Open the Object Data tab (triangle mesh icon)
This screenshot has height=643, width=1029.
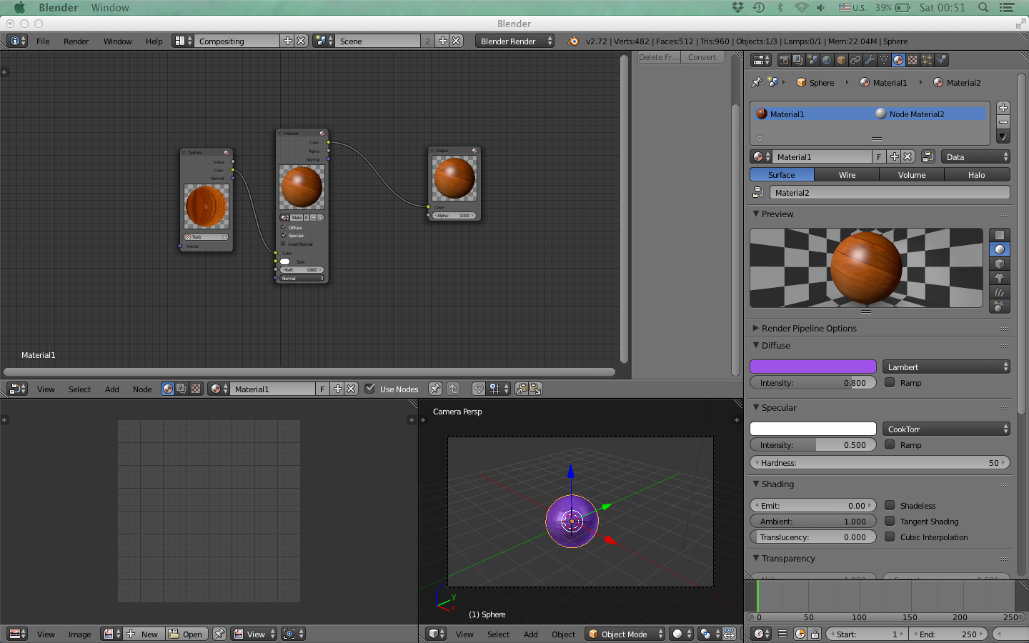[x=884, y=60]
